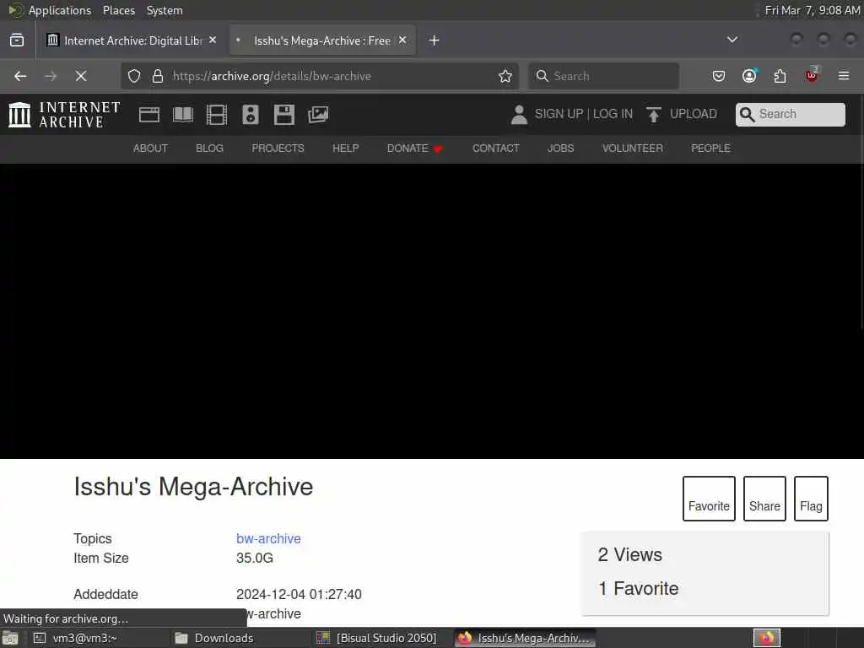Click the user avatar icon beside Sign Up
The image size is (864, 648).
[x=519, y=115]
